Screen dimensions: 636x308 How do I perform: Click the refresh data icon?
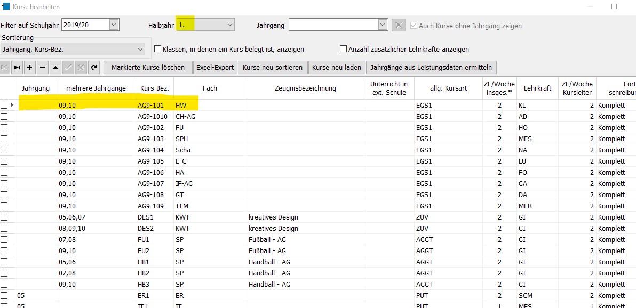click(x=94, y=67)
